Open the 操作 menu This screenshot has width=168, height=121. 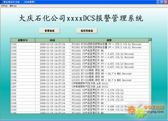[13, 6]
